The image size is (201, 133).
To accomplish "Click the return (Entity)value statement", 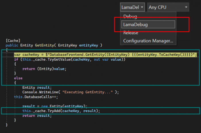I will 44,69.
